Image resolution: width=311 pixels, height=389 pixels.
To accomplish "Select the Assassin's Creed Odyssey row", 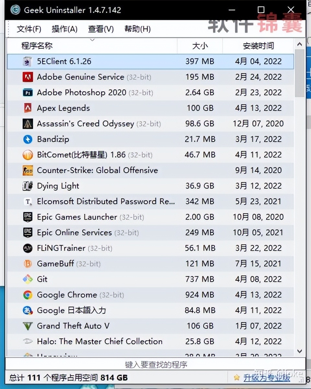I will pos(150,124).
